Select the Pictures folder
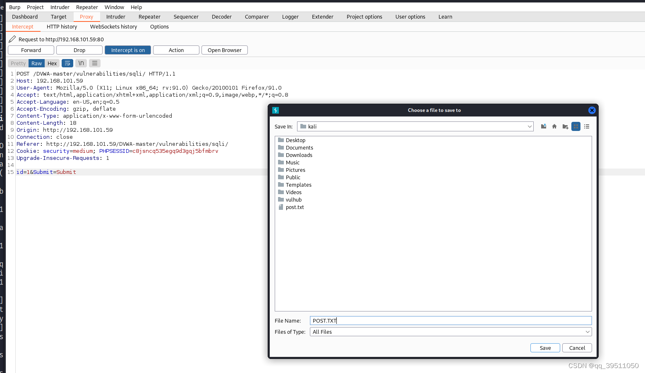Screen dimensions: 645x373 tap(291, 170)
